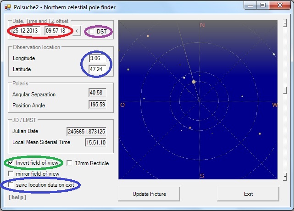
Task: Select the Position Angle value 195.59
Action: coord(98,105)
